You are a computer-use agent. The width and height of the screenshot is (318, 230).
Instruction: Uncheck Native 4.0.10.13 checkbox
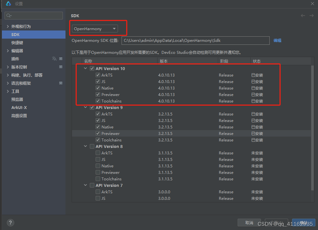[x=98, y=88]
